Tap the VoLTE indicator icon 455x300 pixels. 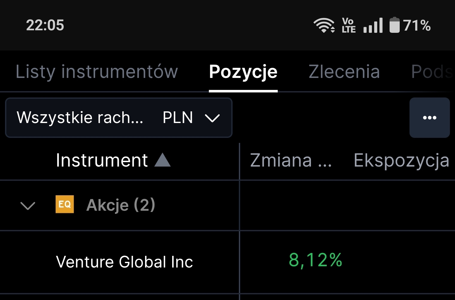[349, 25]
